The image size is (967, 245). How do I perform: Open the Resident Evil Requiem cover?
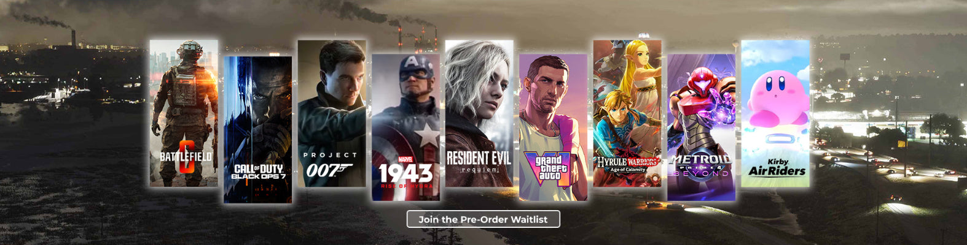tap(479, 113)
